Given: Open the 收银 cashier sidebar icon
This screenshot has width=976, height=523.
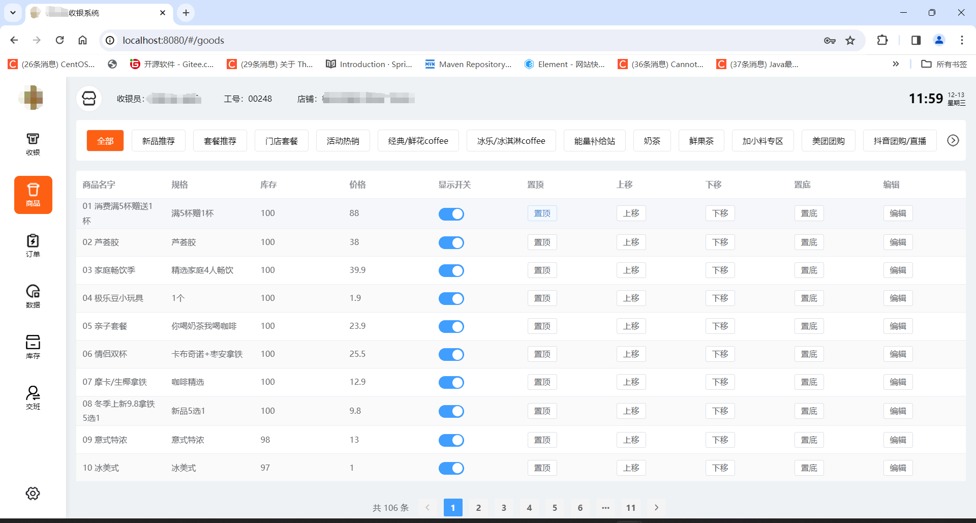Looking at the screenshot, I should 33,144.
